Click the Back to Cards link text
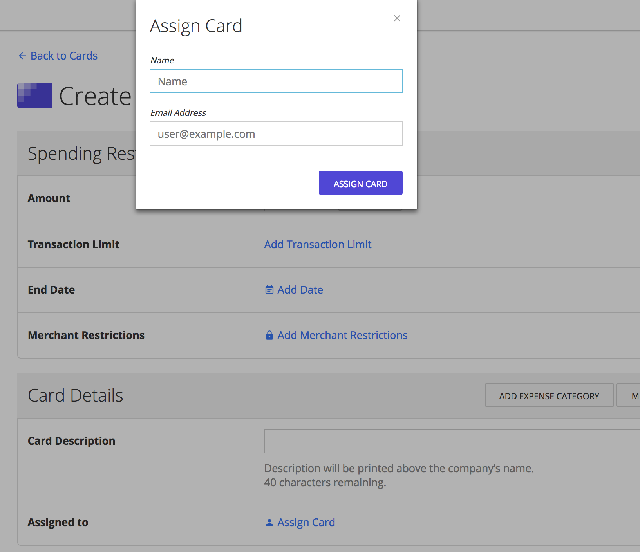Viewport: 640px width, 552px height. click(x=64, y=56)
